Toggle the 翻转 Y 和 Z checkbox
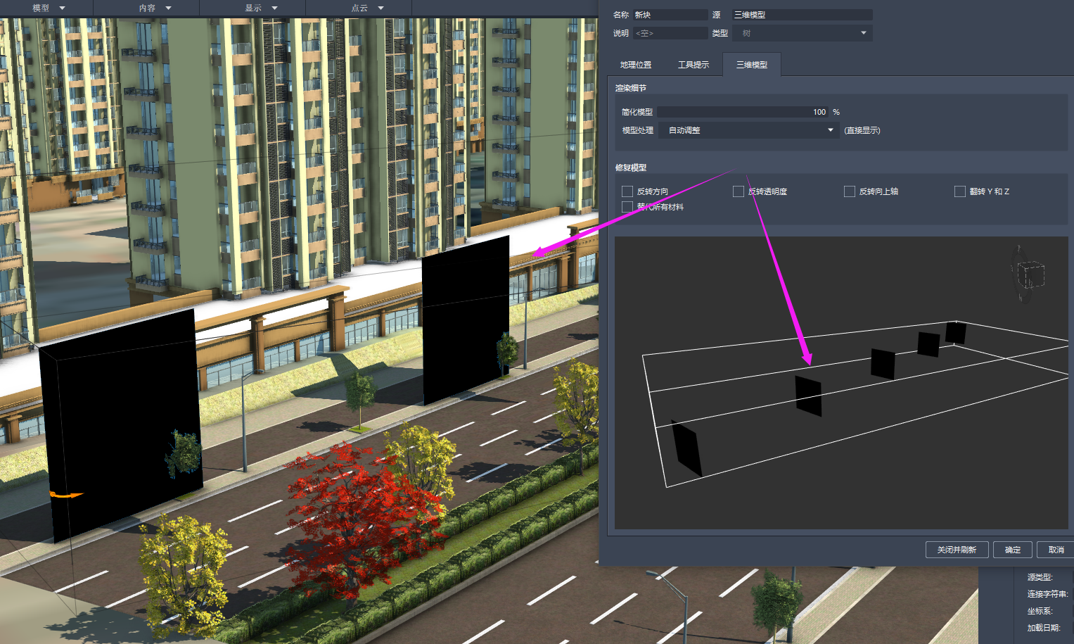 [959, 191]
